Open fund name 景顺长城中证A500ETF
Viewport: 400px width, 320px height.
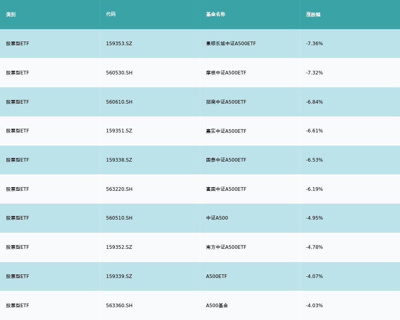coord(231,44)
